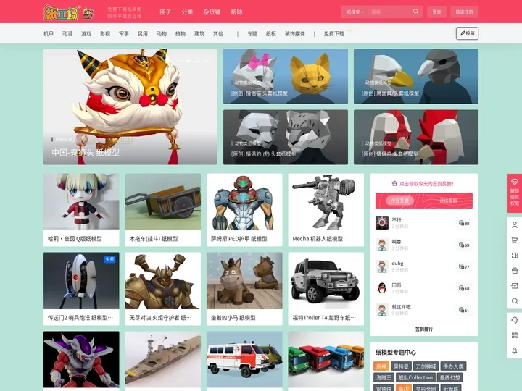Click dubg's user avatar
Viewport: 522px width, 391px height.
pyautogui.click(x=382, y=266)
